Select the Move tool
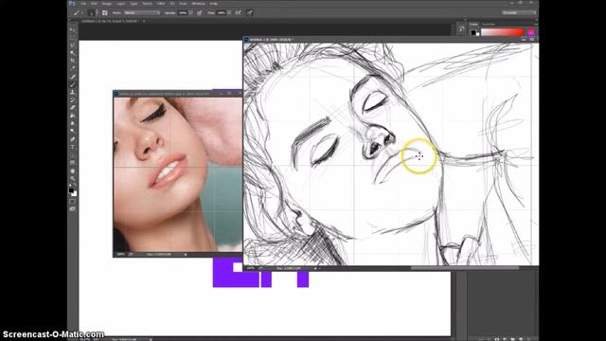The image size is (606, 341). (x=73, y=29)
